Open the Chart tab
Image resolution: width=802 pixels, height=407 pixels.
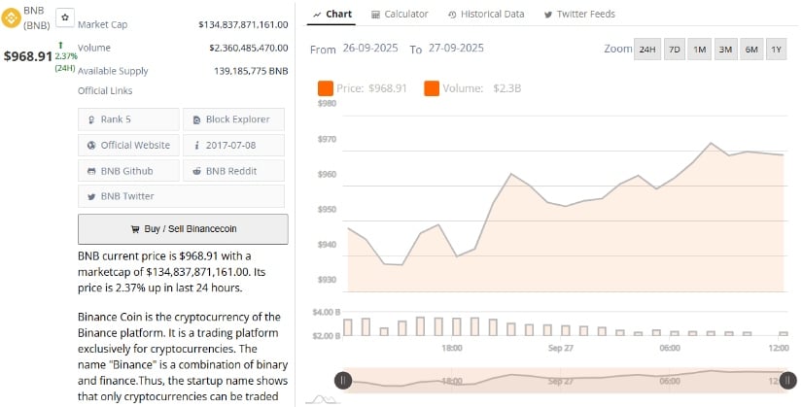(332, 15)
